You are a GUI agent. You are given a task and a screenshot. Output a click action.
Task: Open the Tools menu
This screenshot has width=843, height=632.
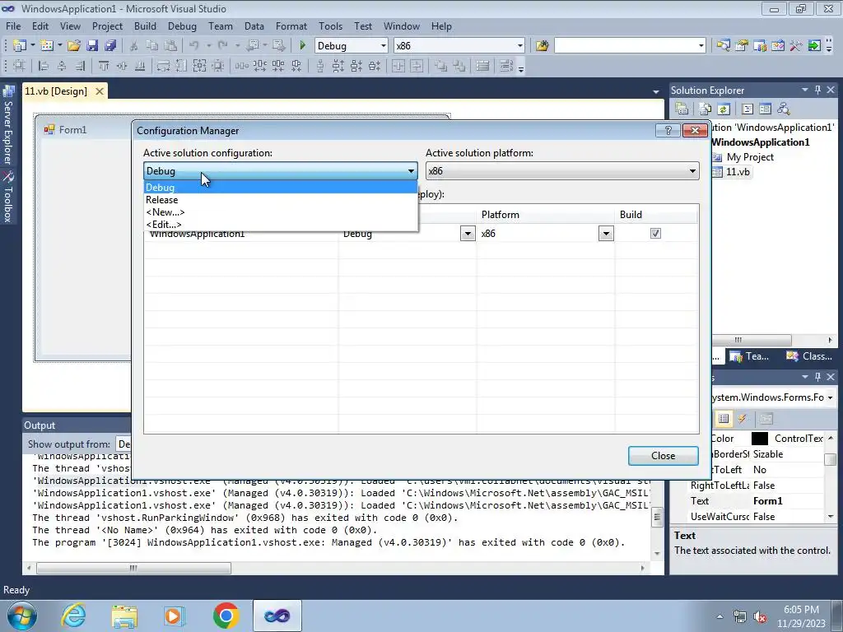(x=330, y=26)
